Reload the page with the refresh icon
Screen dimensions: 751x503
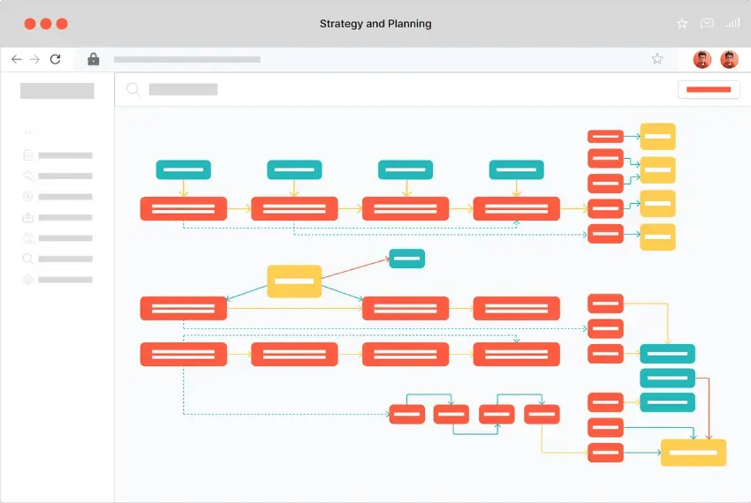(x=56, y=59)
